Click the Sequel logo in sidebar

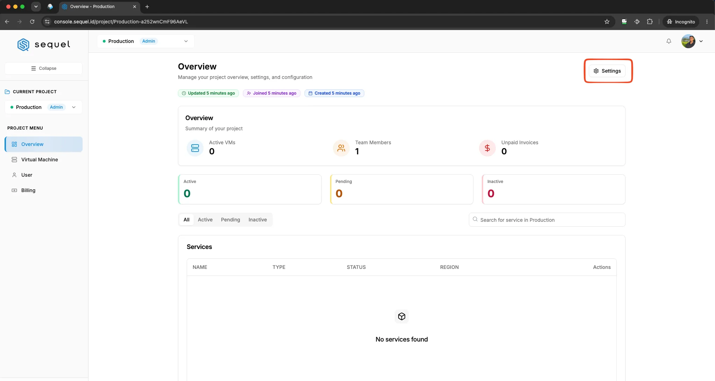pos(44,45)
